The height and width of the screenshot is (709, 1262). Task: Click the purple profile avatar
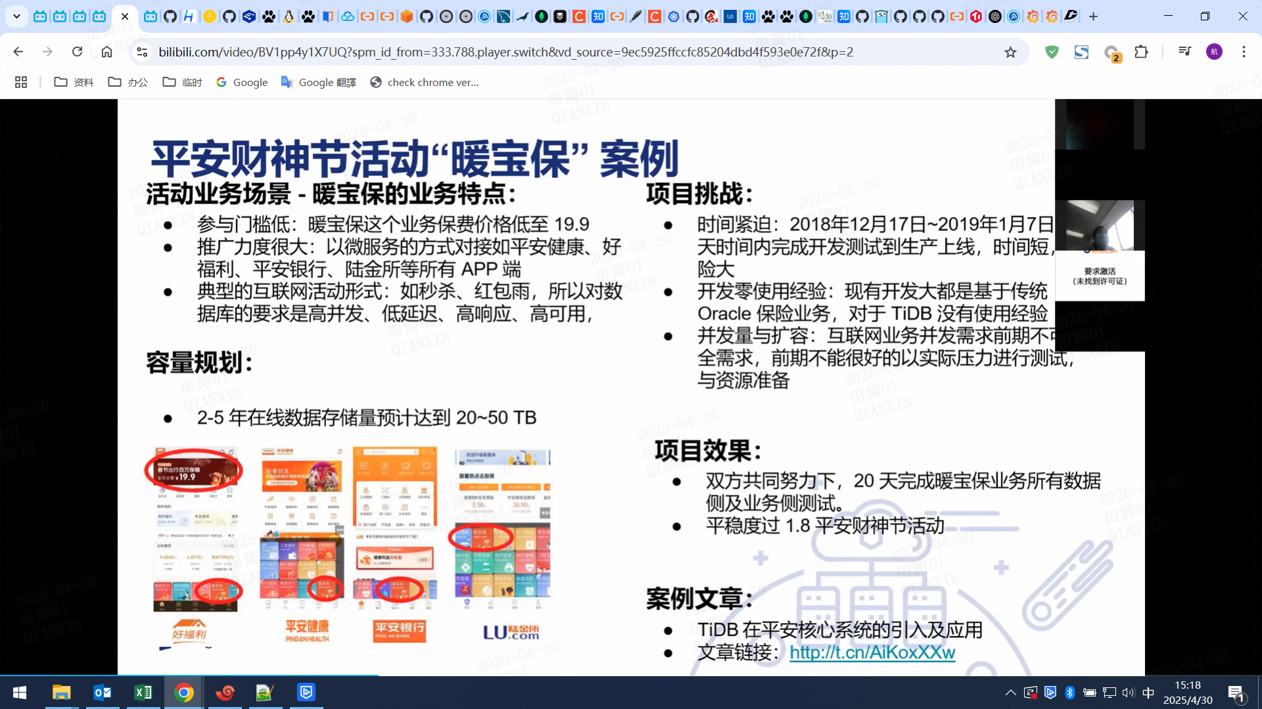pyautogui.click(x=1214, y=52)
